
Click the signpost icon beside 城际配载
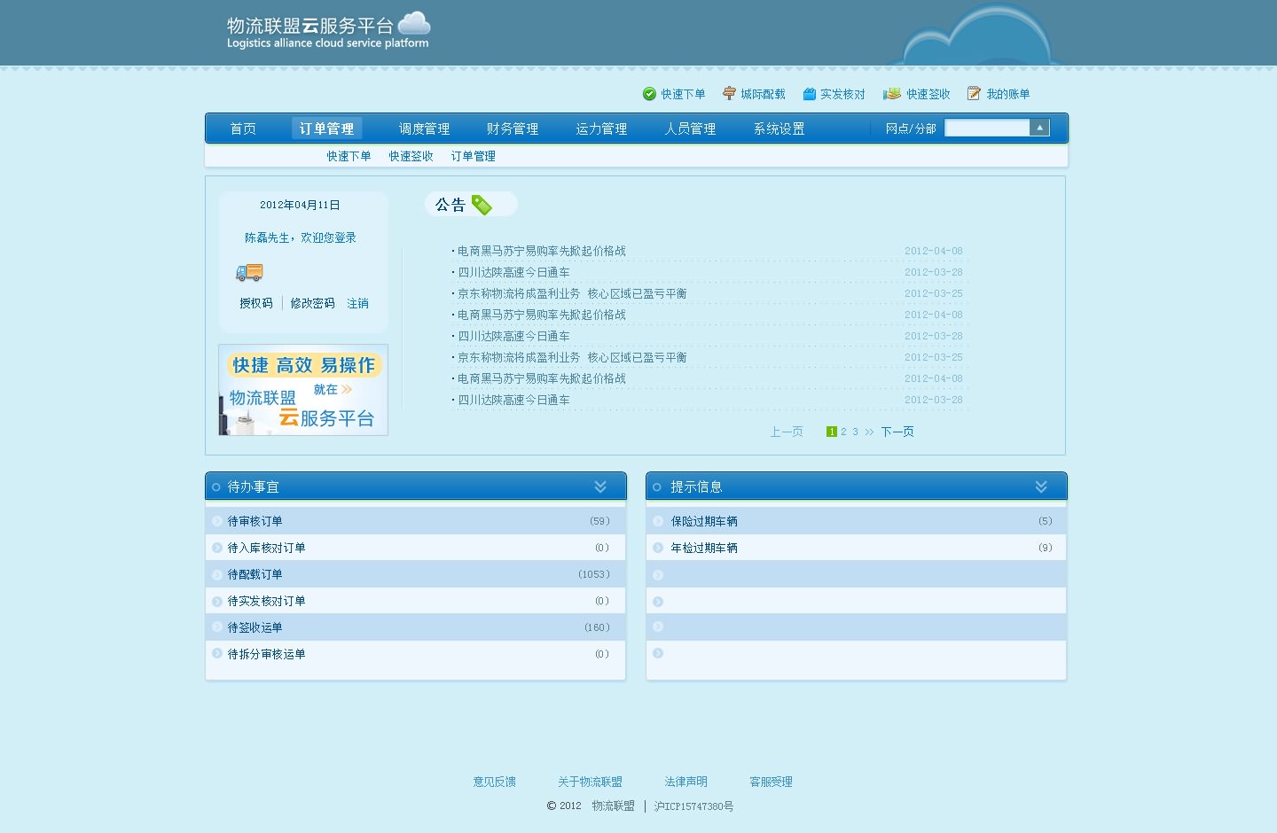tap(729, 93)
